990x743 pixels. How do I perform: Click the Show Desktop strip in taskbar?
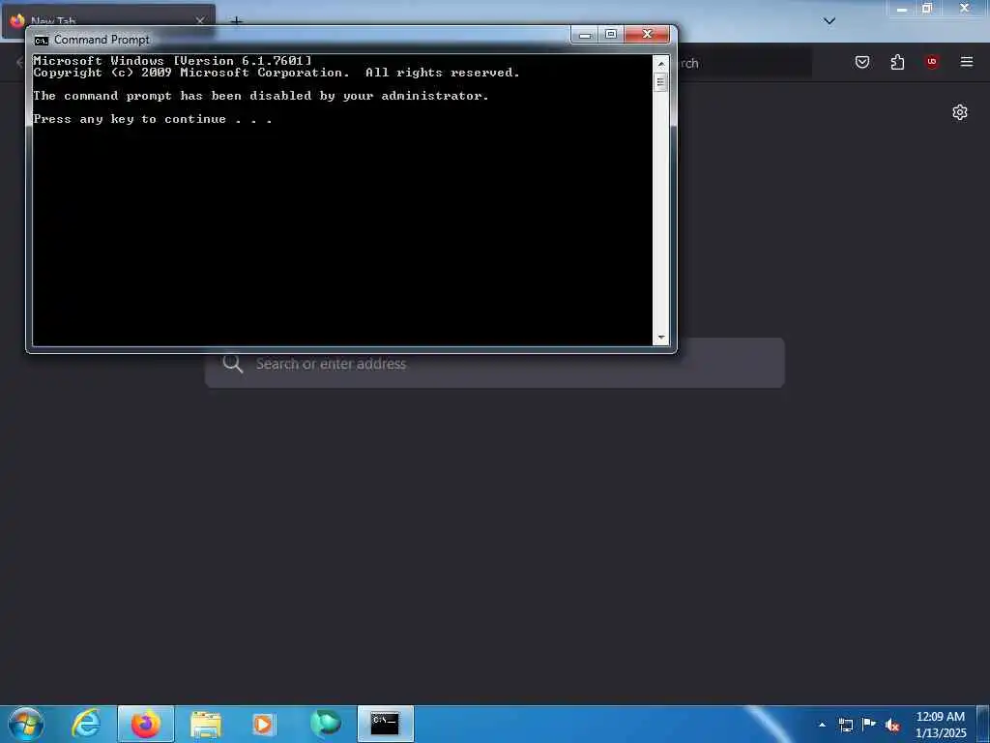(x=983, y=724)
